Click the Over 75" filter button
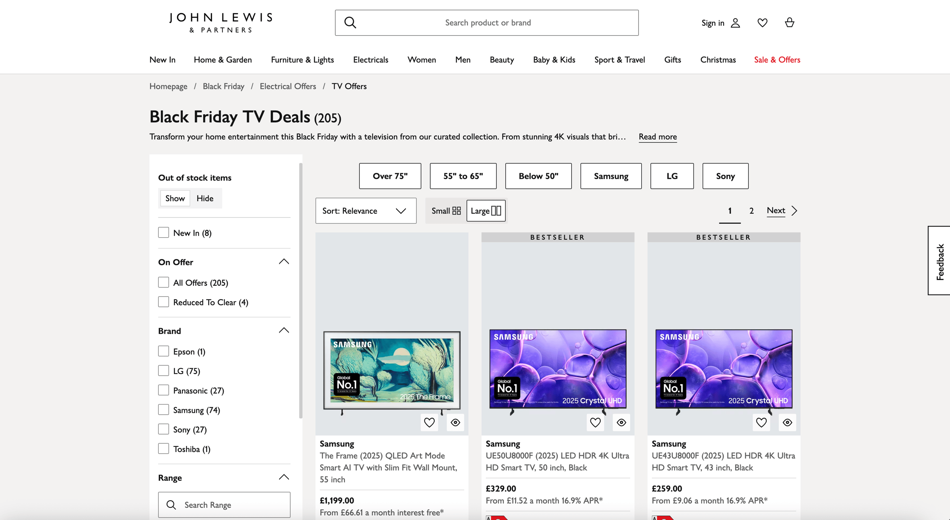 tap(390, 176)
